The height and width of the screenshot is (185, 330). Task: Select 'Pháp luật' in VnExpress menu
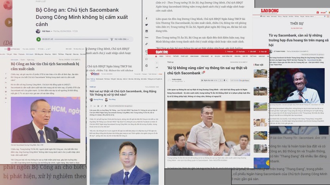point(68,54)
